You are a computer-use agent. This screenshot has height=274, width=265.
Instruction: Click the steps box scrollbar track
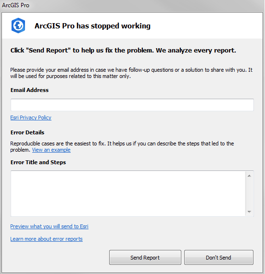[x=249, y=194]
